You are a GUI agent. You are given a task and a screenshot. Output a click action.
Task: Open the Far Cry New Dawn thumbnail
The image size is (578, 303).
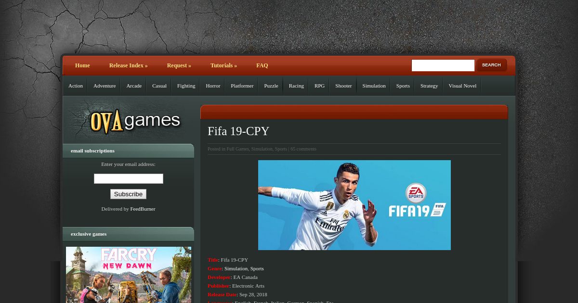point(129,275)
